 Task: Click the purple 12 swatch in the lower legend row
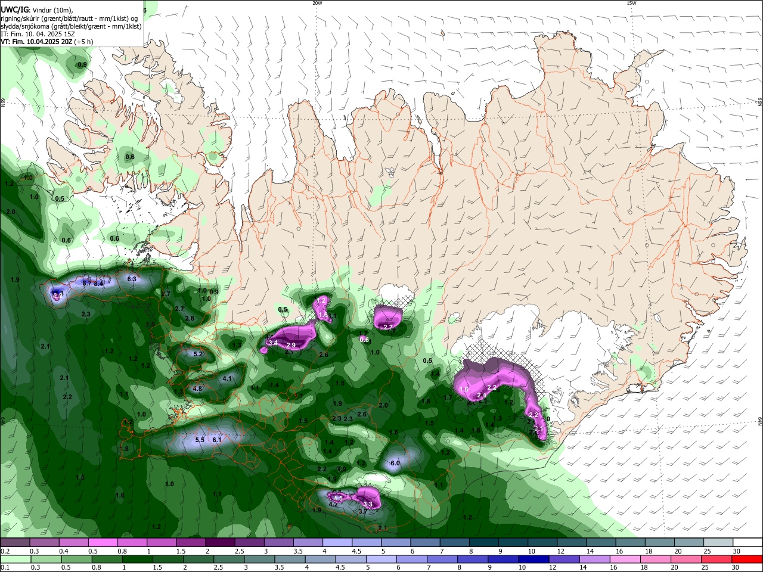[563, 559]
